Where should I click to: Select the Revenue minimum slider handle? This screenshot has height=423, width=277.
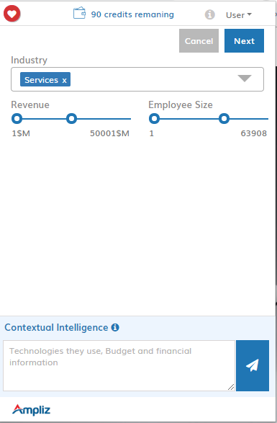click(17, 118)
